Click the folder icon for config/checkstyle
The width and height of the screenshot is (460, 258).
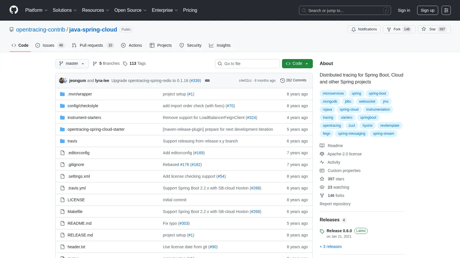(x=62, y=106)
